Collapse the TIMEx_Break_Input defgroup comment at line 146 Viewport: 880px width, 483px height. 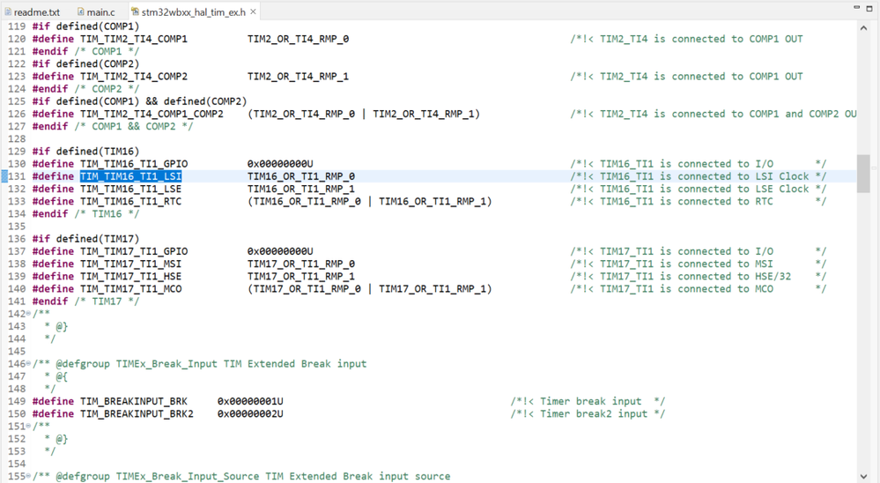point(28,363)
